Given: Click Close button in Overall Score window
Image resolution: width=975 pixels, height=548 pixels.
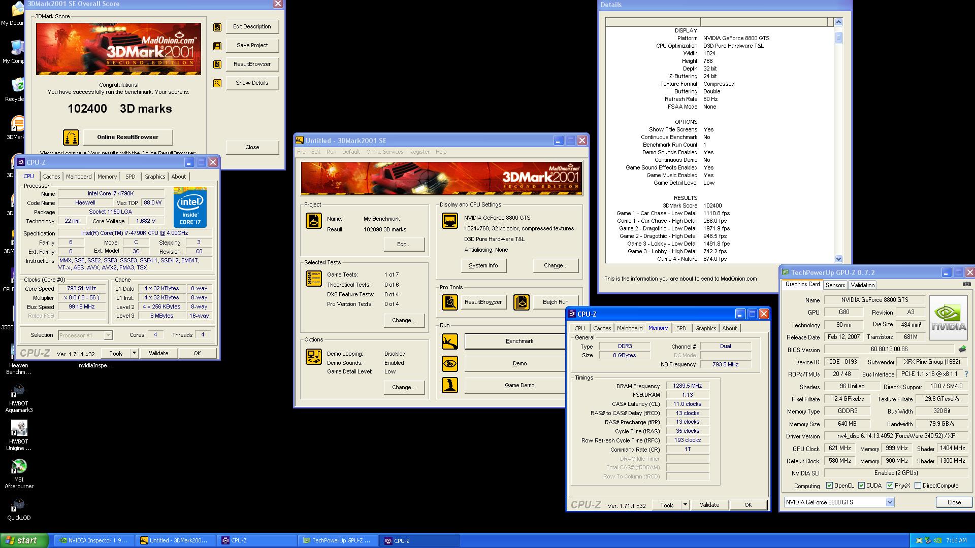Looking at the screenshot, I should click(x=252, y=147).
